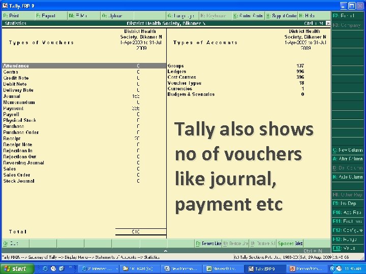Viewport: 366px width, 274px height.
Task: Open G: Language option
Action: click(183, 16)
